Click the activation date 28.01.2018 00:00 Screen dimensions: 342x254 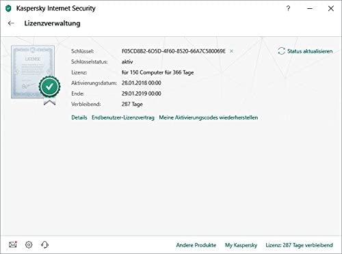pyautogui.click(x=142, y=83)
